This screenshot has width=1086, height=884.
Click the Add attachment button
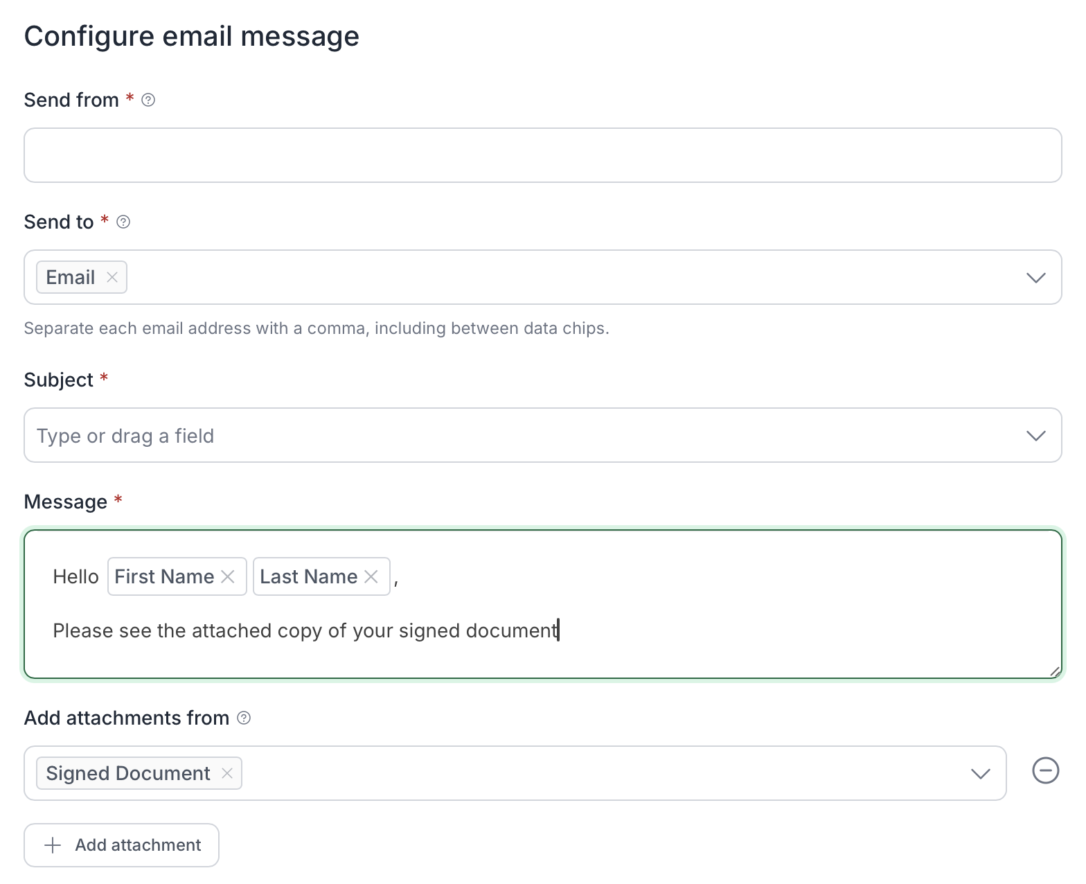122,845
